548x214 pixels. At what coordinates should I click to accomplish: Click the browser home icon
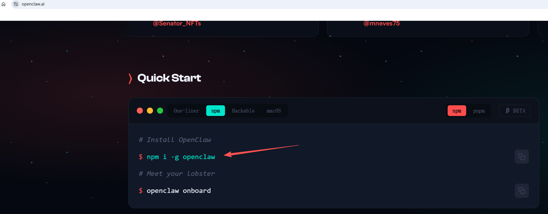[3, 4]
